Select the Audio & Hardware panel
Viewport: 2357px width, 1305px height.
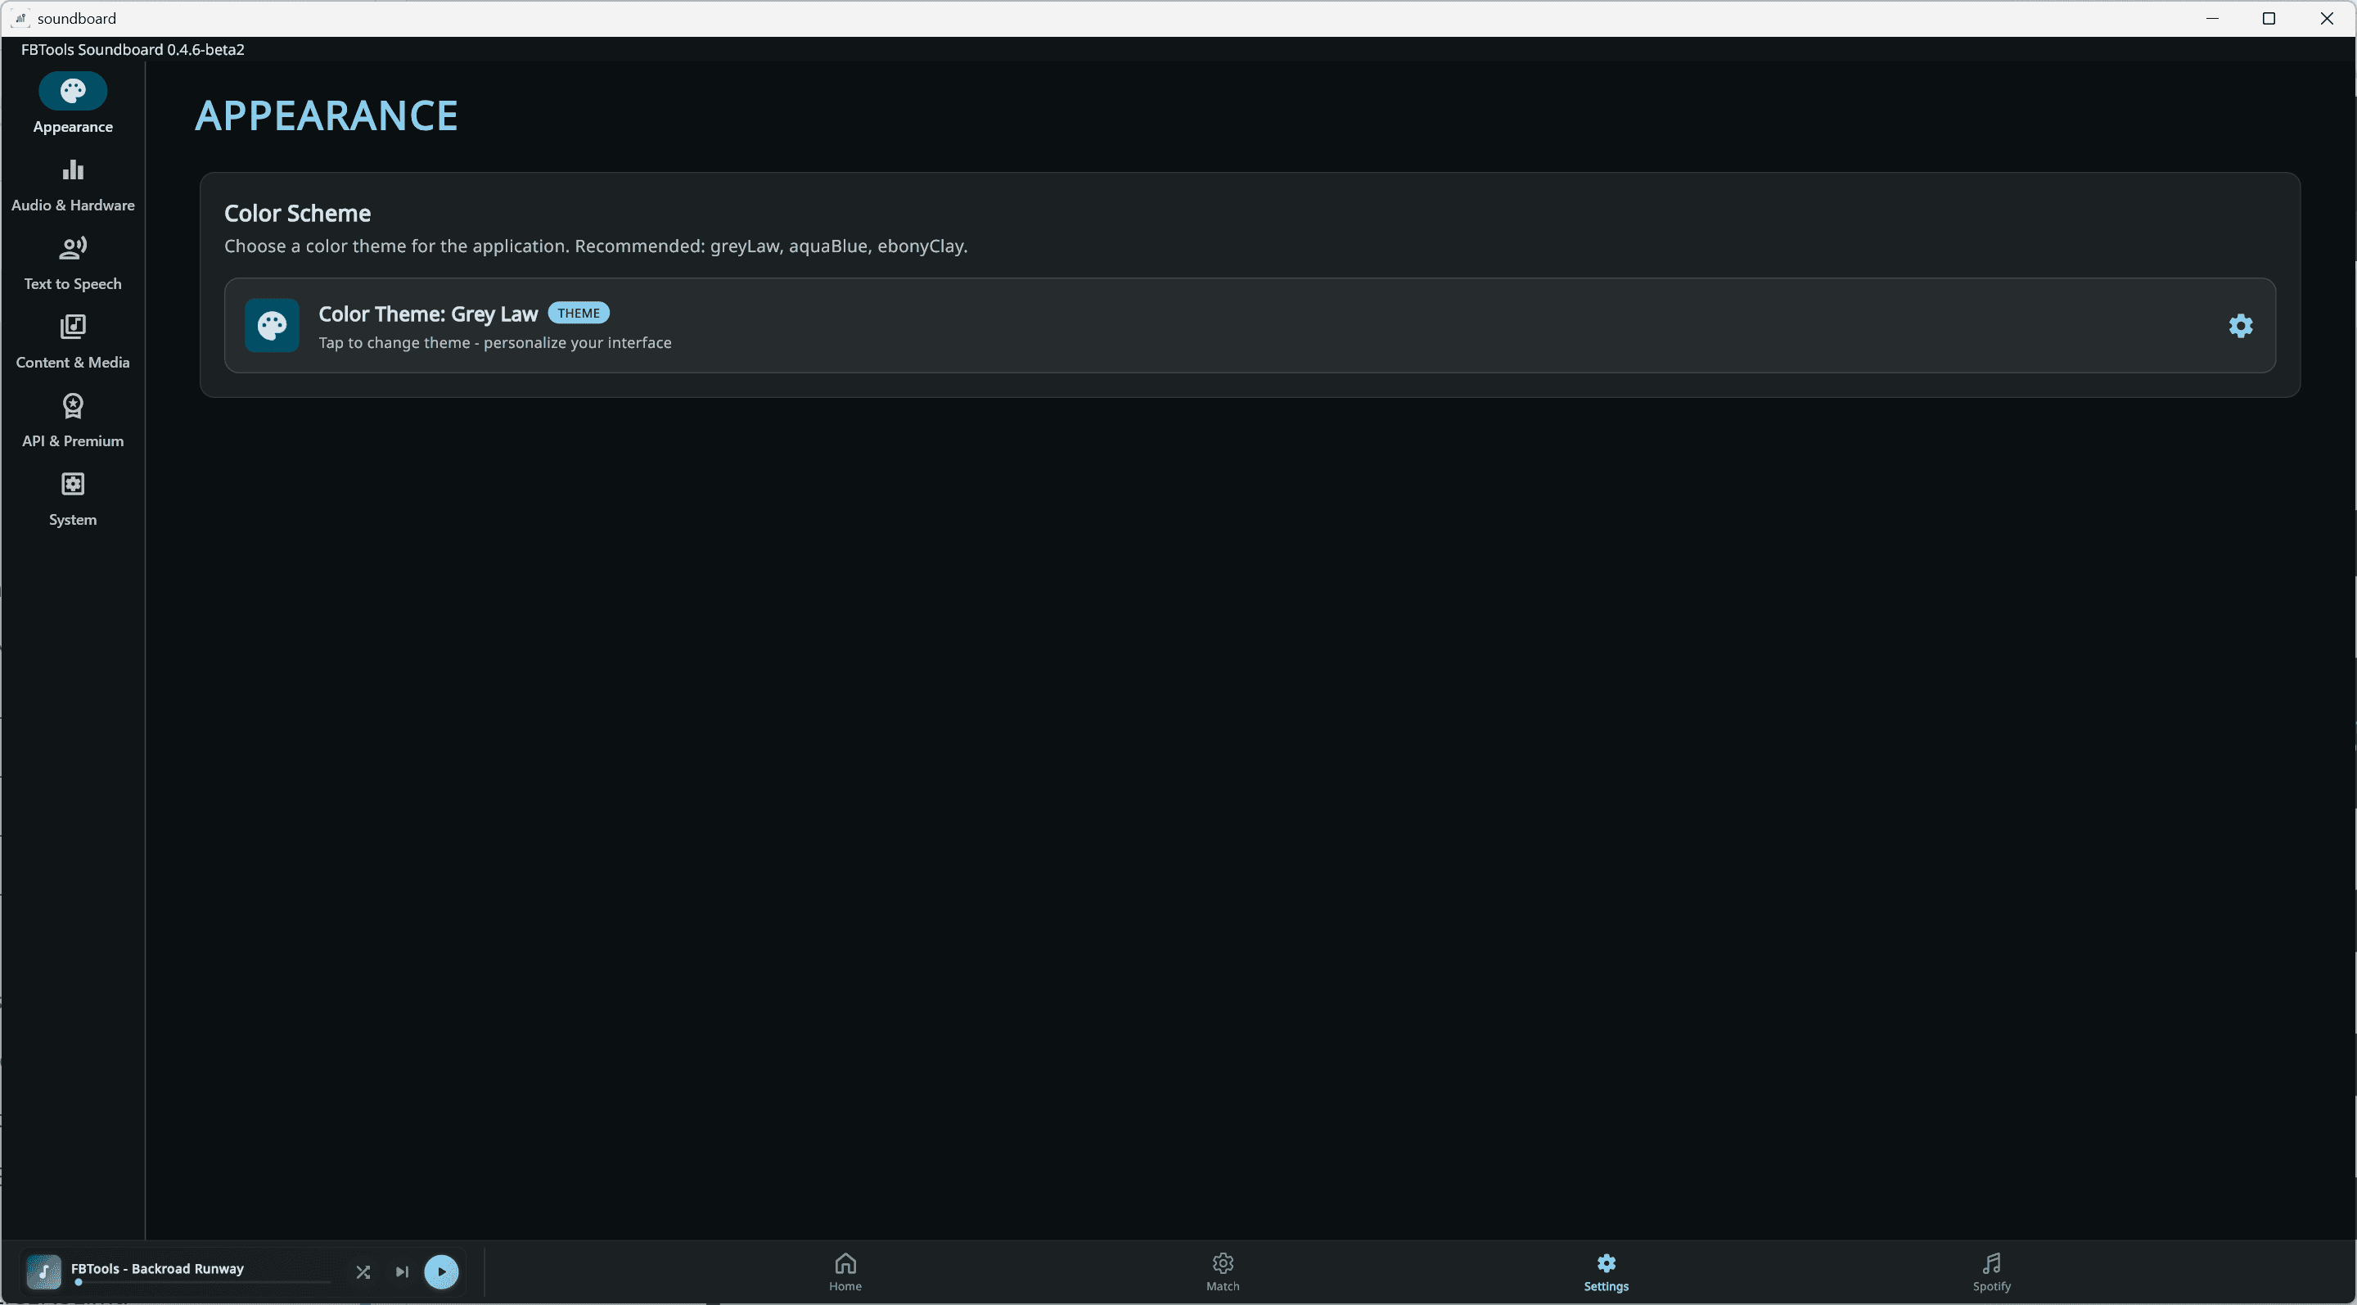pos(72,183)
